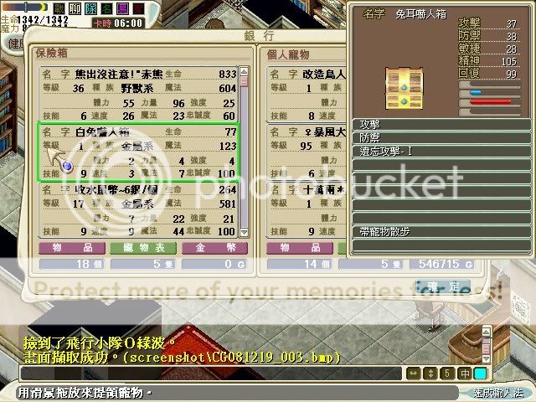The image size is (536, 402).
Task: Open the safe-box 物品 items tab
Action: pos(64,248)
